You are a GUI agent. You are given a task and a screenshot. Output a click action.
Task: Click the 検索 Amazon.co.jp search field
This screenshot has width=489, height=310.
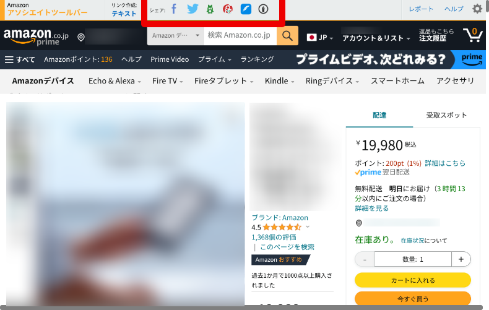click(240, 35)
